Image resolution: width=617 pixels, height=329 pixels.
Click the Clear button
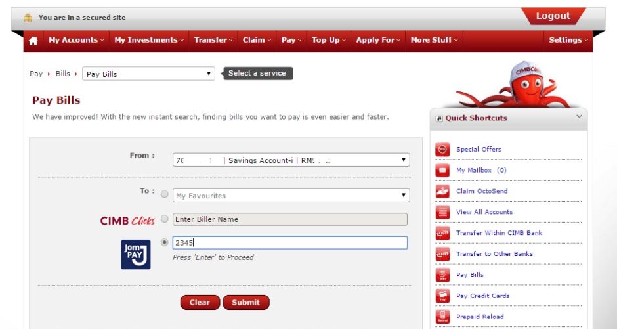[x=200, y=302]
